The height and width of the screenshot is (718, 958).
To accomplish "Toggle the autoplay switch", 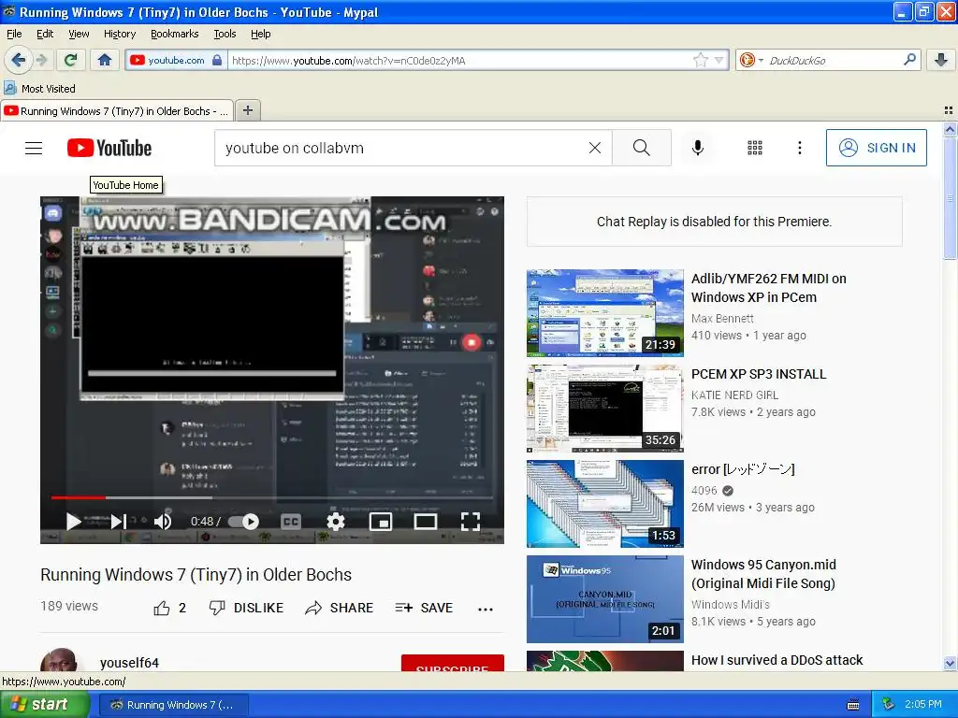I will click(244, 522).
